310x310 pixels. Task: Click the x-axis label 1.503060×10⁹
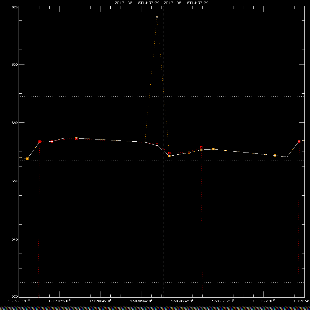19,301
